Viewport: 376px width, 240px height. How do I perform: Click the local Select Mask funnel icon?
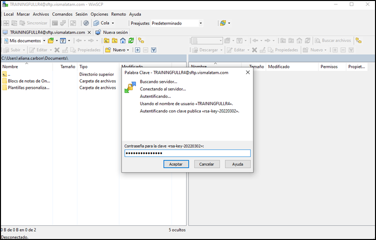tap(154, 50)
